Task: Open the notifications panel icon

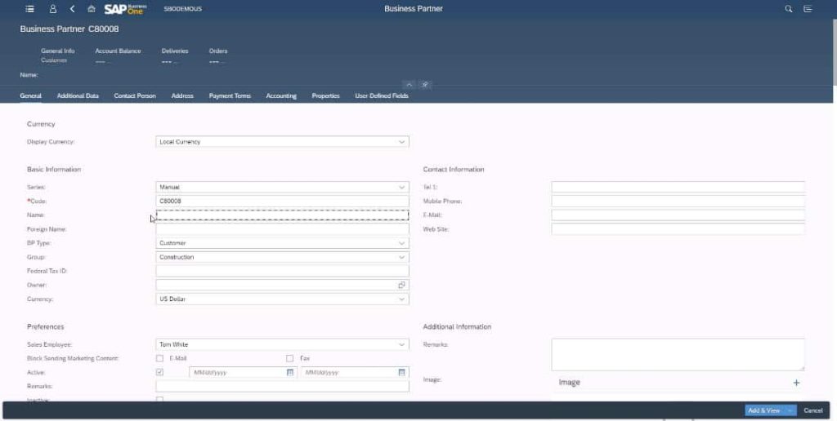Action: click(x=808, y=8)
